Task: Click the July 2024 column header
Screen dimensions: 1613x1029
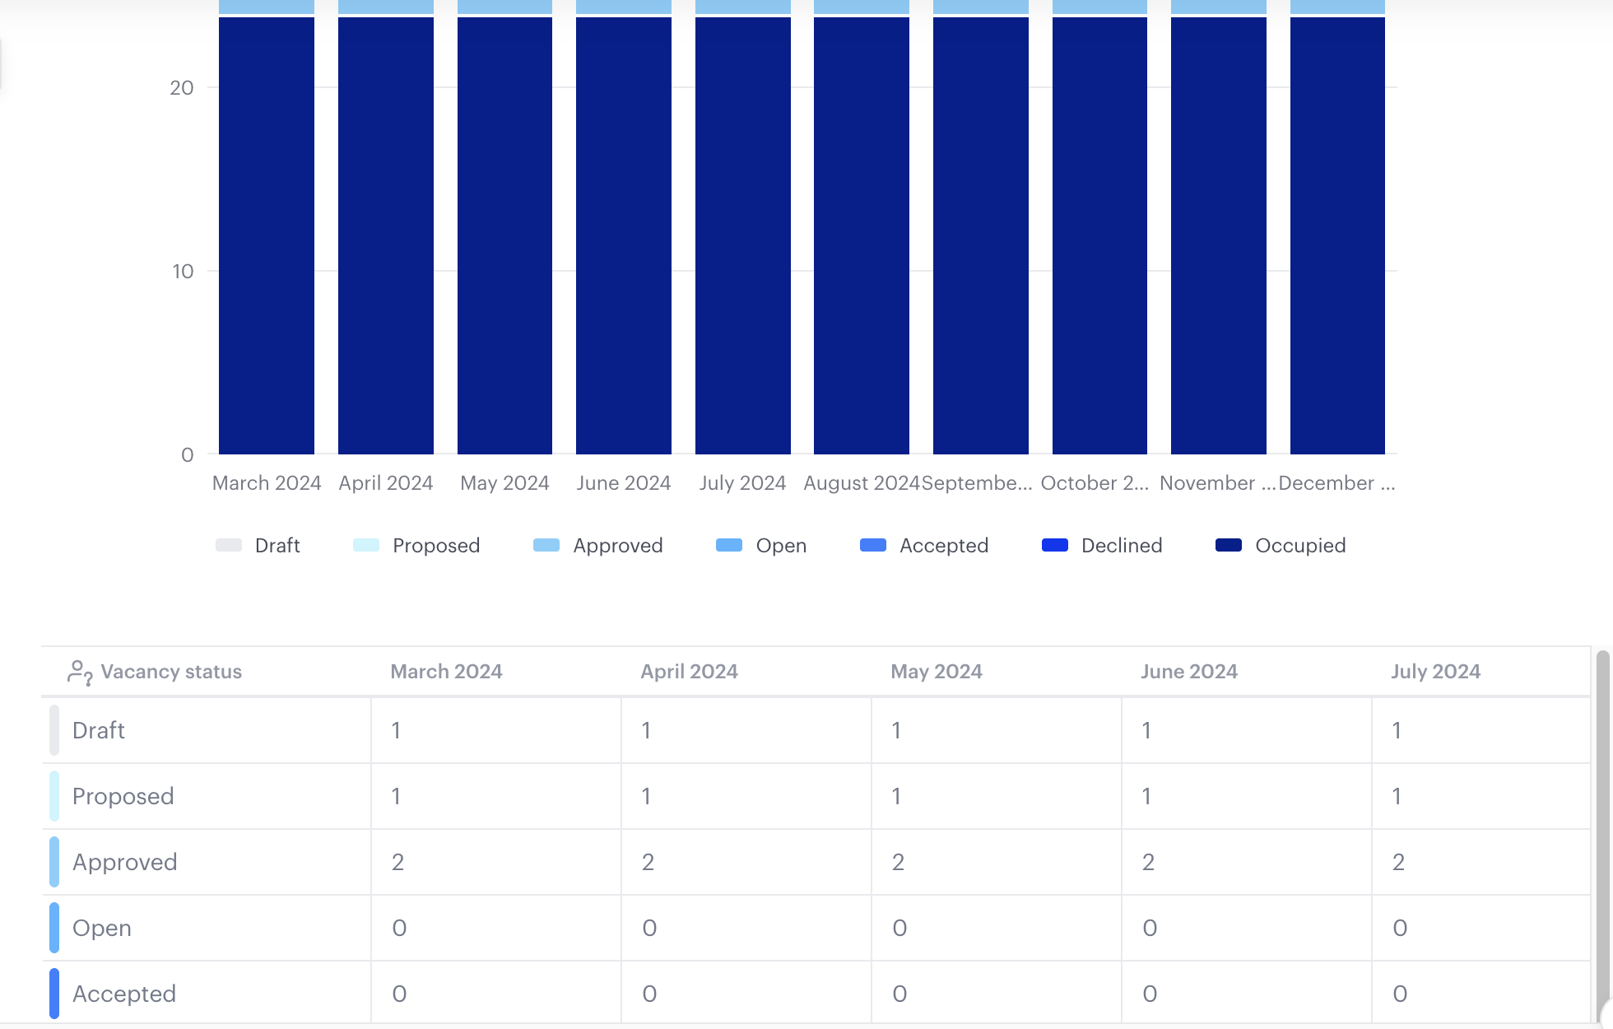Action: point(1435,672)
